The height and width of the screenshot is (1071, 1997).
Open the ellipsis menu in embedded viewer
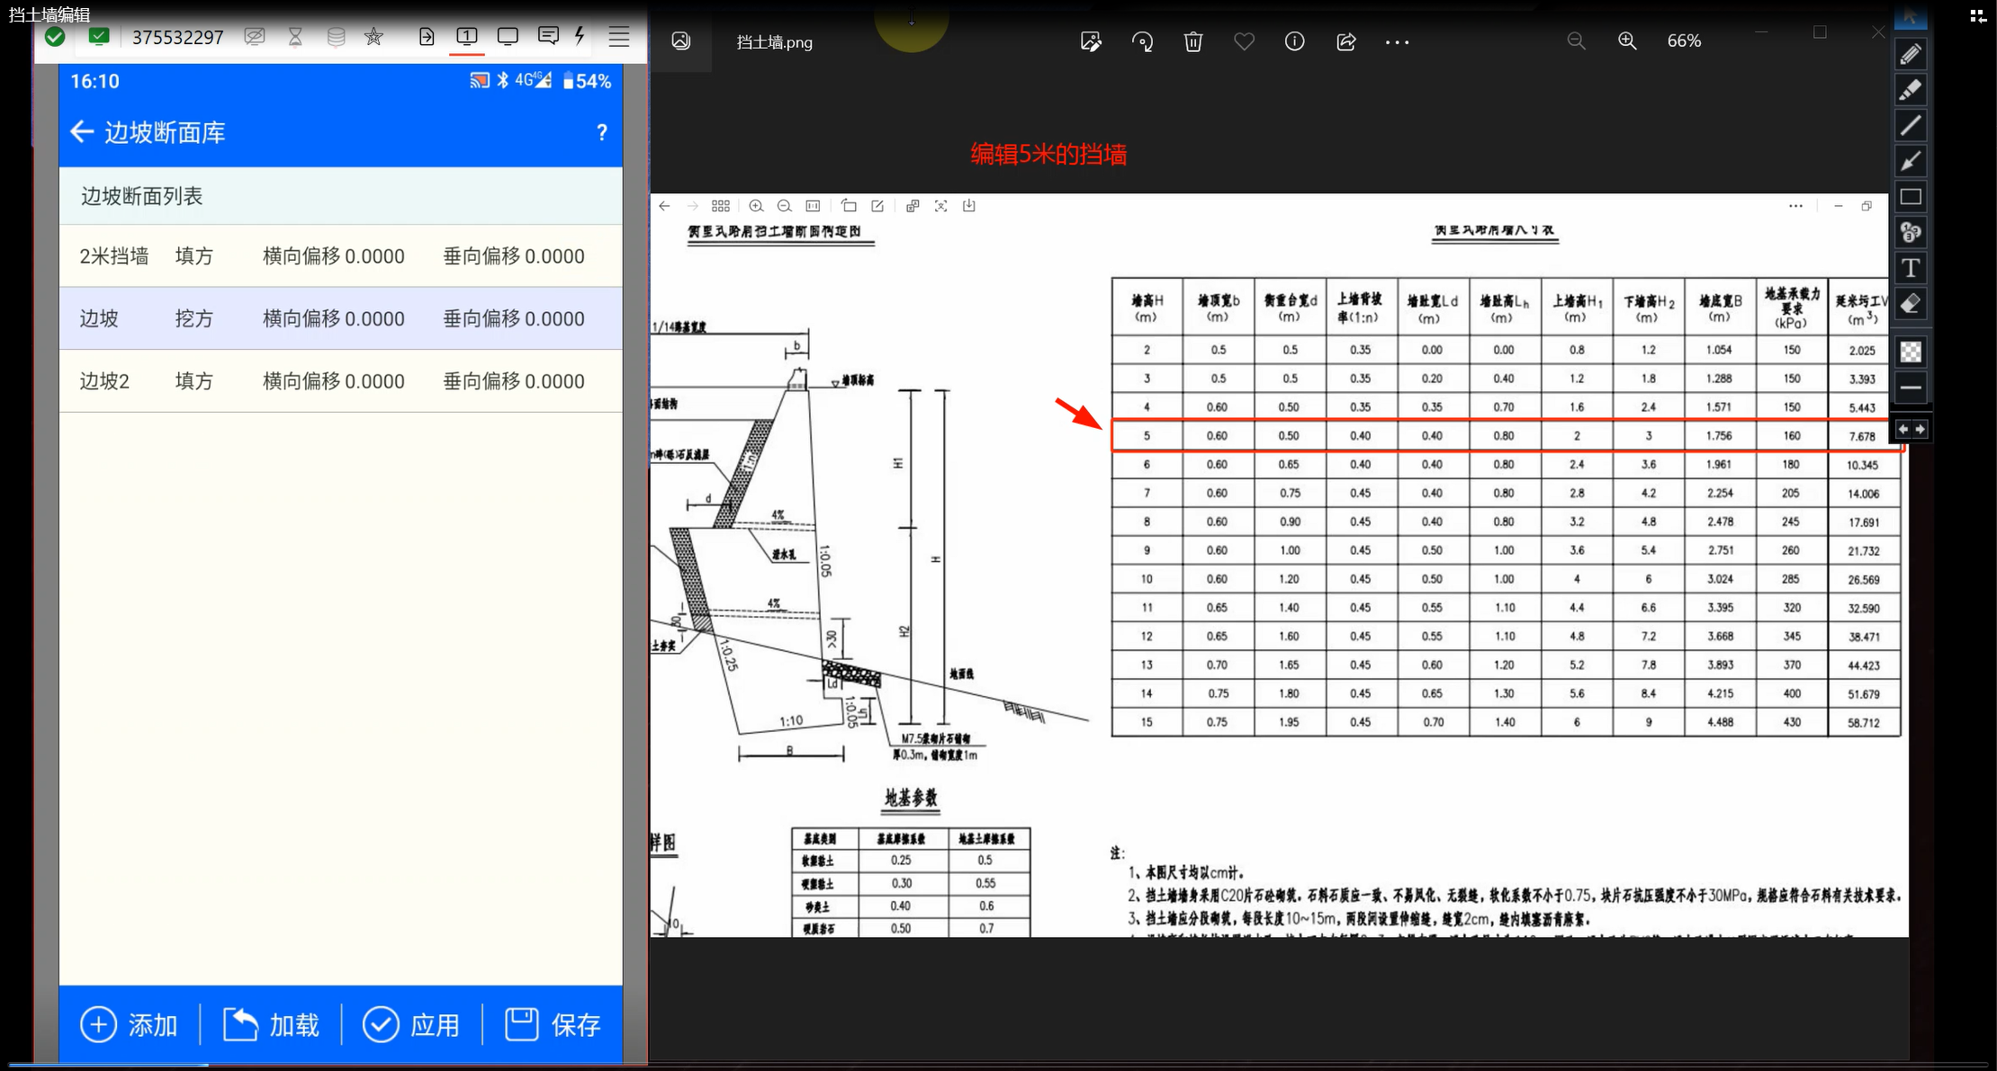(1795, 206)
